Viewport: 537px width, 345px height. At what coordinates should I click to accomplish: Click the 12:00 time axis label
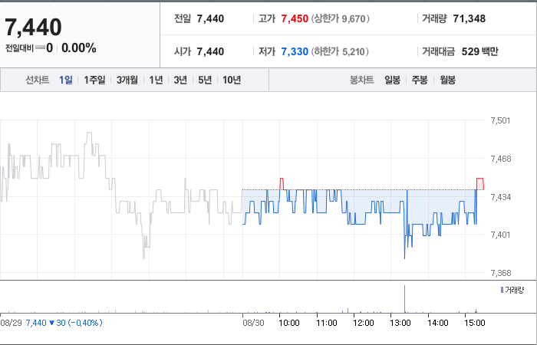click(x=364, y=323)
